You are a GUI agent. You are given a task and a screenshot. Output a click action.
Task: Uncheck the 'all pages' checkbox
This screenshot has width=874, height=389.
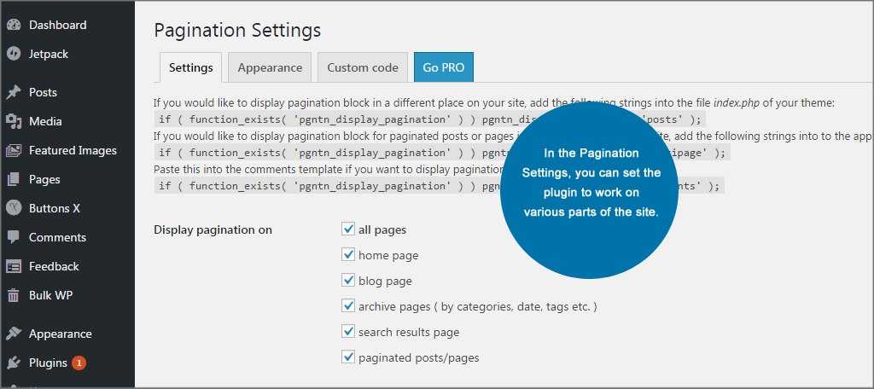point(348,229)
